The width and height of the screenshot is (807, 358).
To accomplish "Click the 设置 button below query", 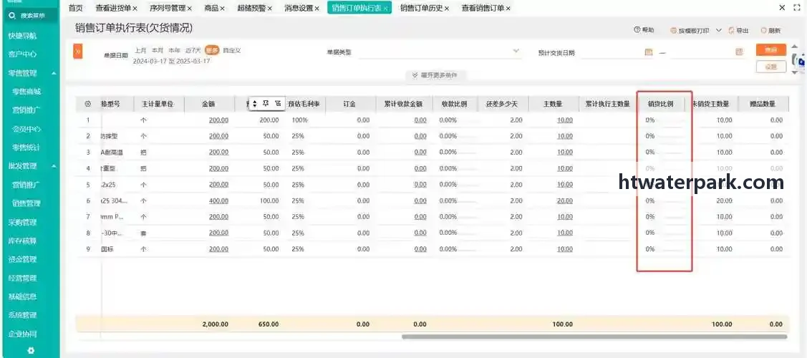I will [x=771, y=67].
